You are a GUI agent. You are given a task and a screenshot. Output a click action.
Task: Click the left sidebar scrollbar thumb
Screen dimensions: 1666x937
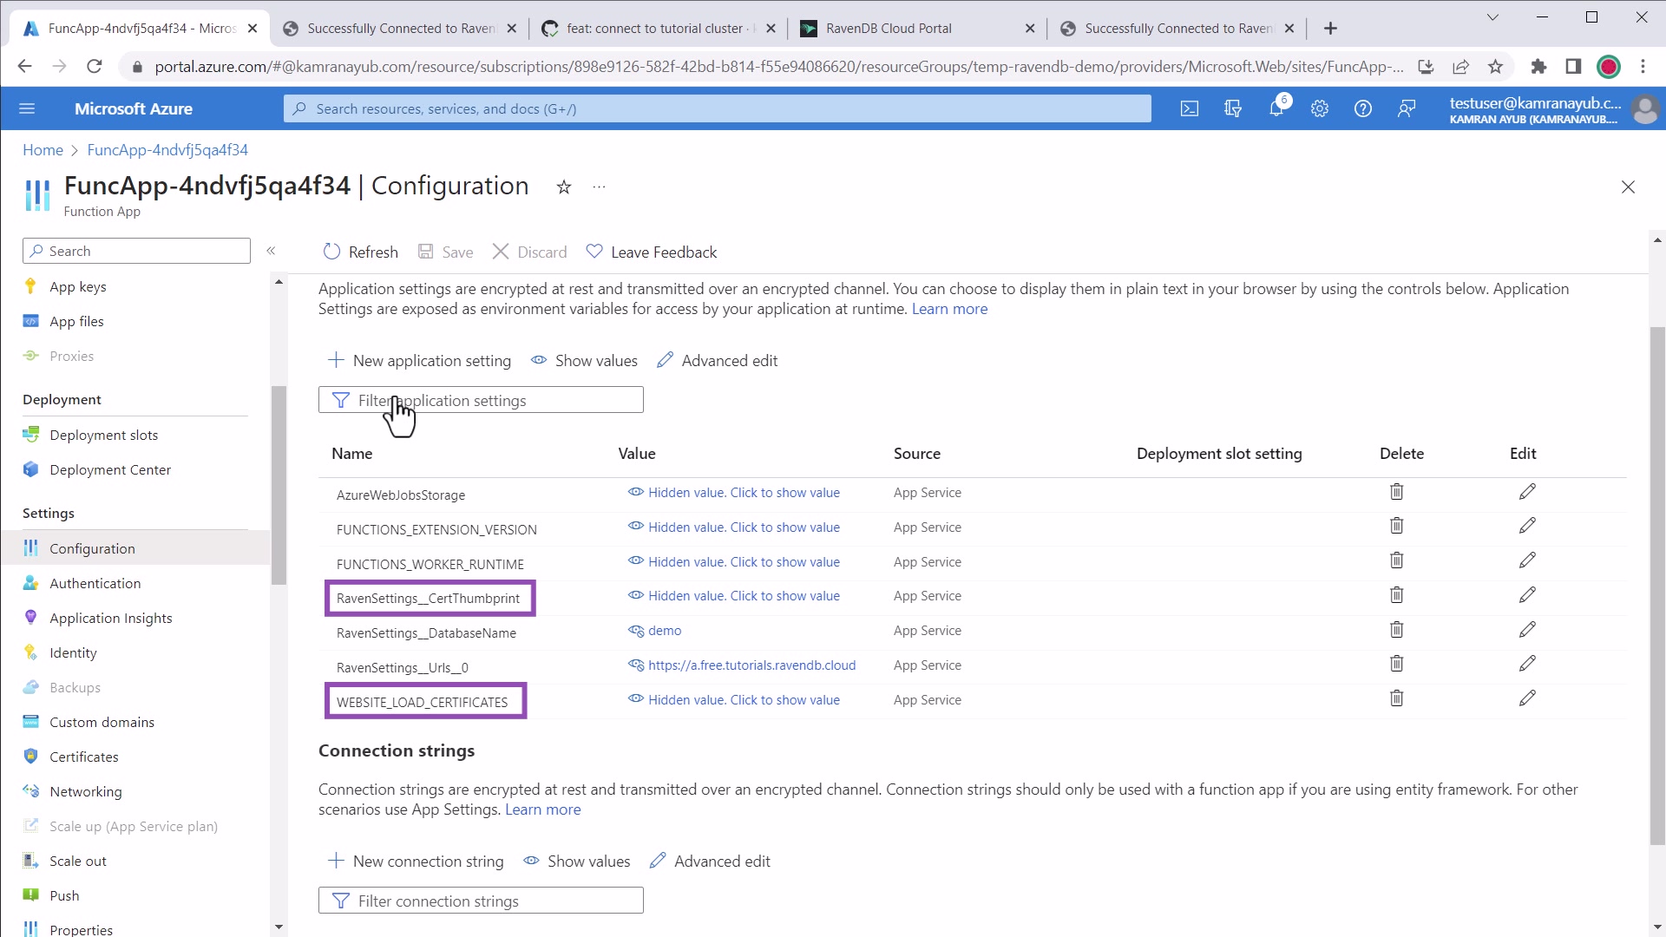(279, 486)
